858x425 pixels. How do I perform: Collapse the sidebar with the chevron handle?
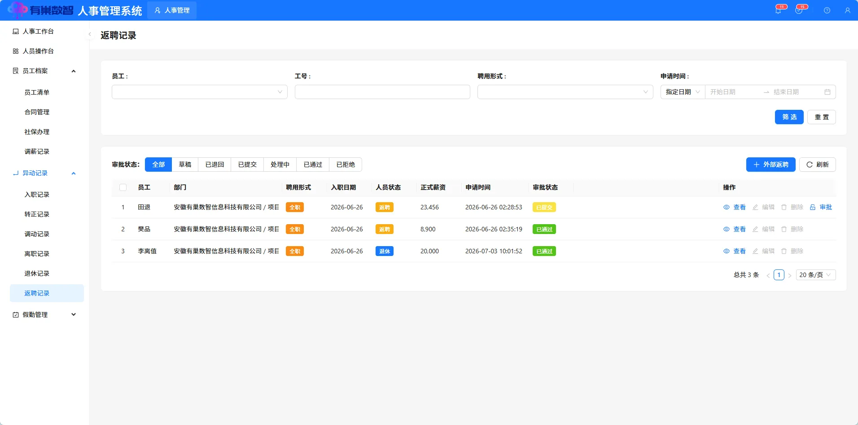[90, 34]
